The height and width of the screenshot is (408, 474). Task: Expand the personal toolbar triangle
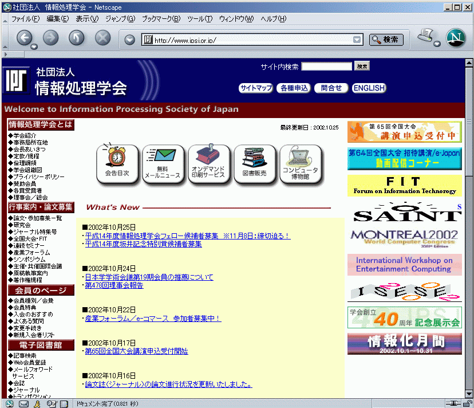6,54
